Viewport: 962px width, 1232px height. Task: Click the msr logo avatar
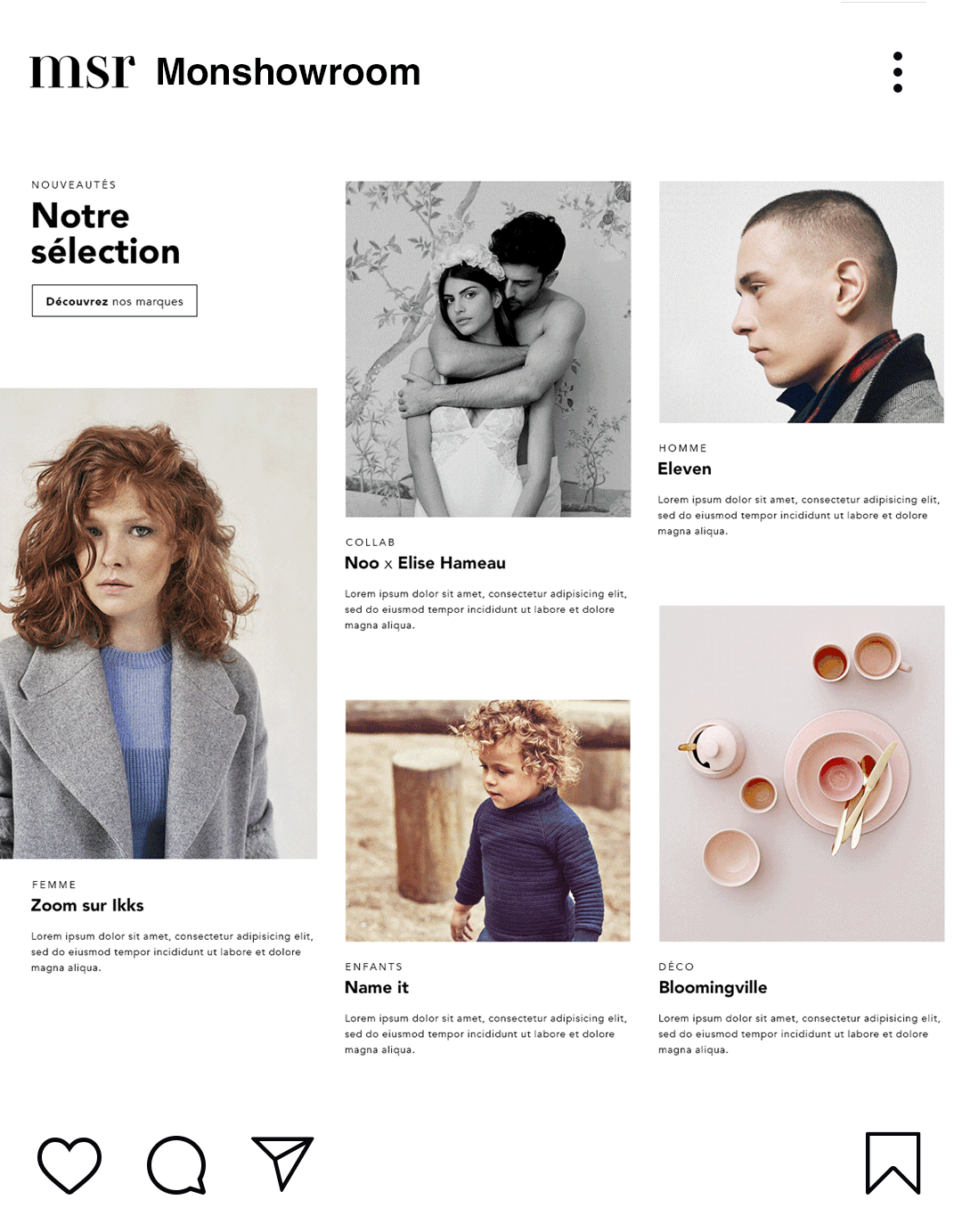pyautogui.click(x=82, y=71)
